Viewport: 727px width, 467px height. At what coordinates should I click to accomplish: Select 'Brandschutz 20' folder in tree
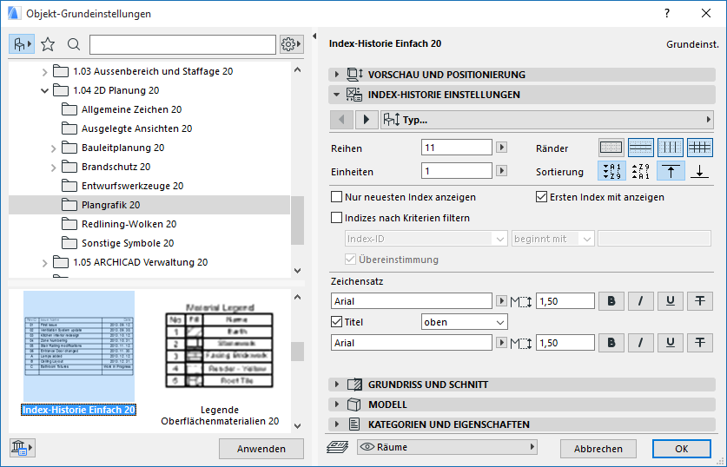[116, 167]
